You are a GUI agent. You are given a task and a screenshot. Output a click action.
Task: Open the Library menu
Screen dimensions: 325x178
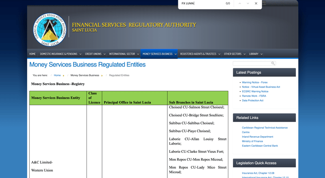(253, 54)
